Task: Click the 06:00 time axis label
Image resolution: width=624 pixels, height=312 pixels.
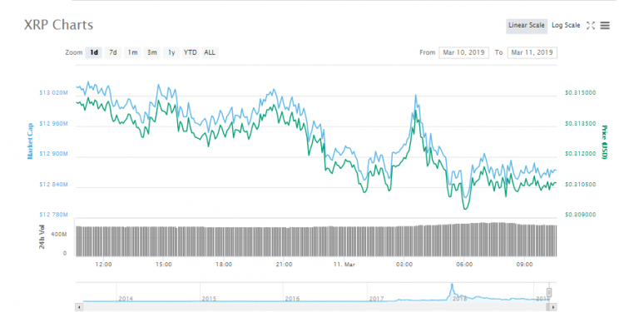Action: [x=464, y=264]
